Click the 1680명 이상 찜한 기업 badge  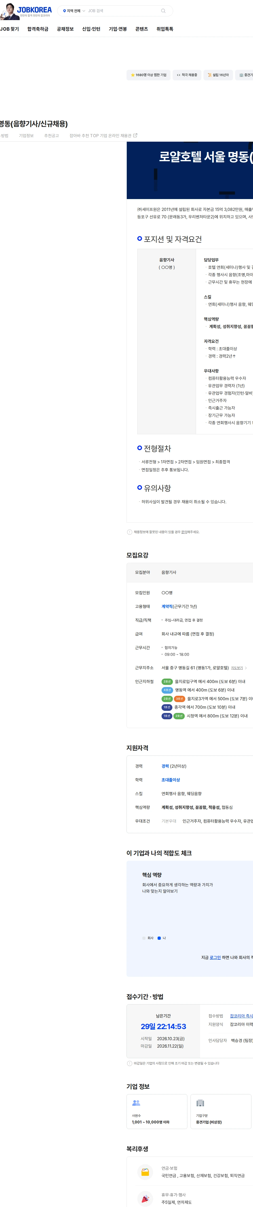point(148,75)
